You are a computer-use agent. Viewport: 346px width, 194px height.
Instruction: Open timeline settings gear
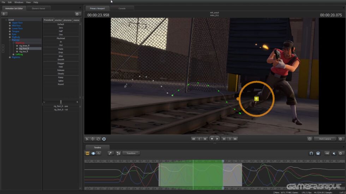(340, 153)
